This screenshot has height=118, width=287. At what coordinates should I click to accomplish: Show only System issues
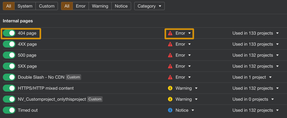click(25, 6)
